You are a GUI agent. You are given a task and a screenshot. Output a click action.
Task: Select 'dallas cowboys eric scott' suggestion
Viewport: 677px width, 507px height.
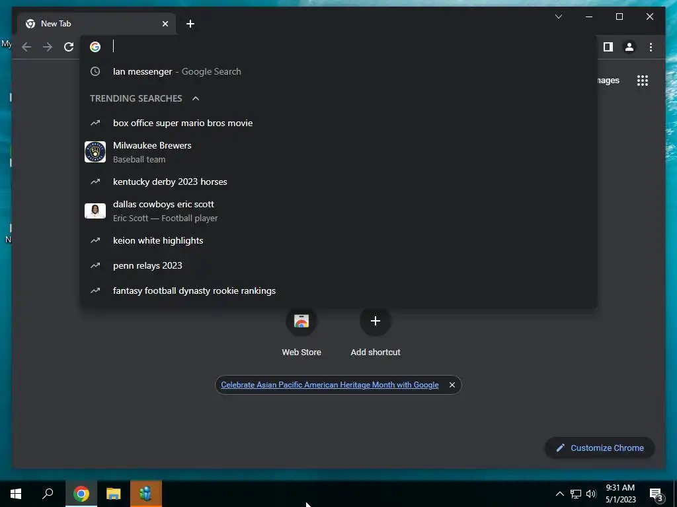[x=338, y=211]
